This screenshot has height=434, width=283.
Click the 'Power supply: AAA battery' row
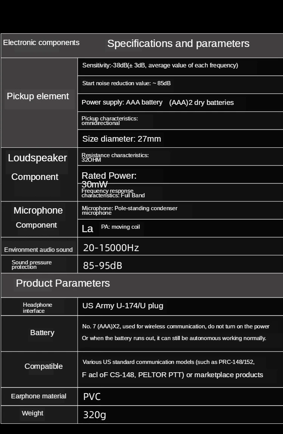pyautogui.click(x=158, y=102)
